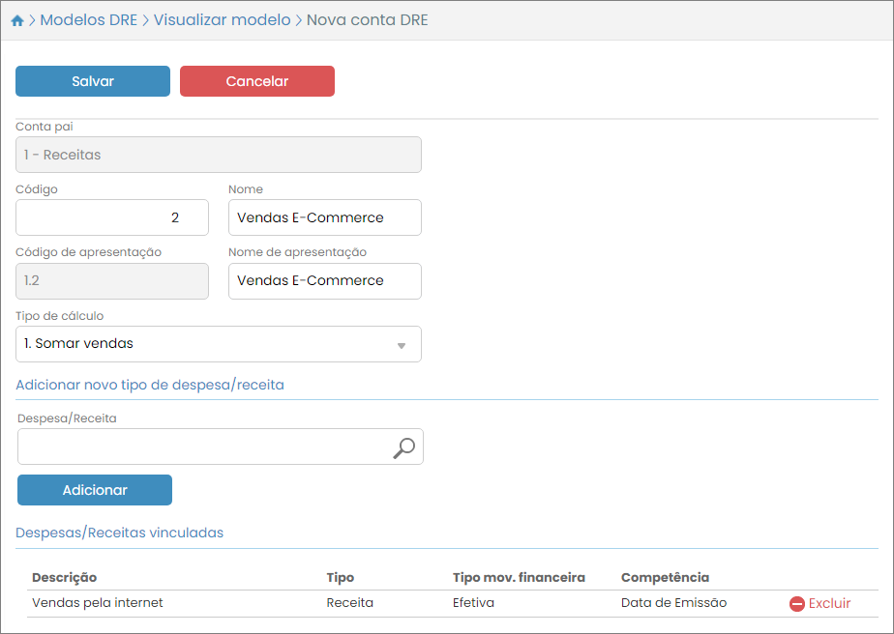This screenshot has width=894, height=634.
Task: Sort by the Descrição column header
Action: (65, 577)
